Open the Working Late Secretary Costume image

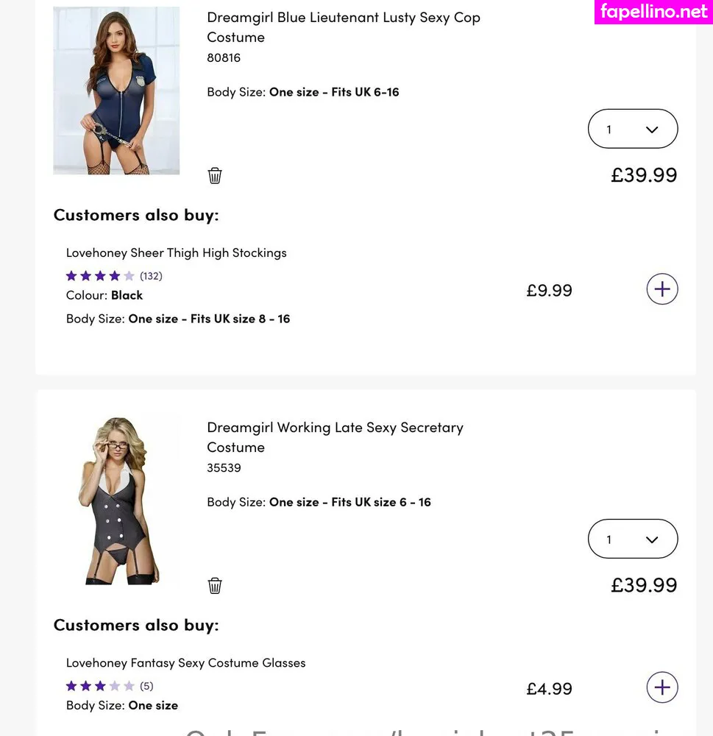pyautogui.click(x=116, y=501)
